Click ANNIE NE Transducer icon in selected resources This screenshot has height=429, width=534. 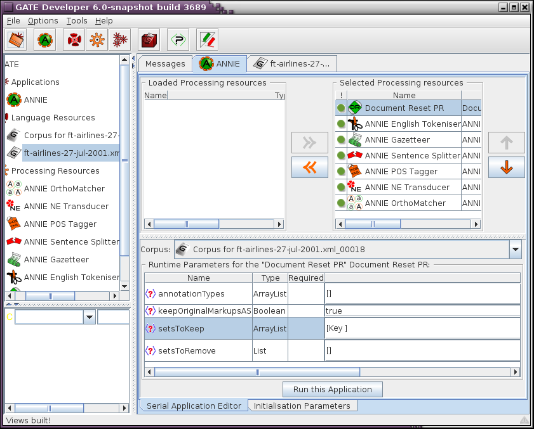point(355,187)
